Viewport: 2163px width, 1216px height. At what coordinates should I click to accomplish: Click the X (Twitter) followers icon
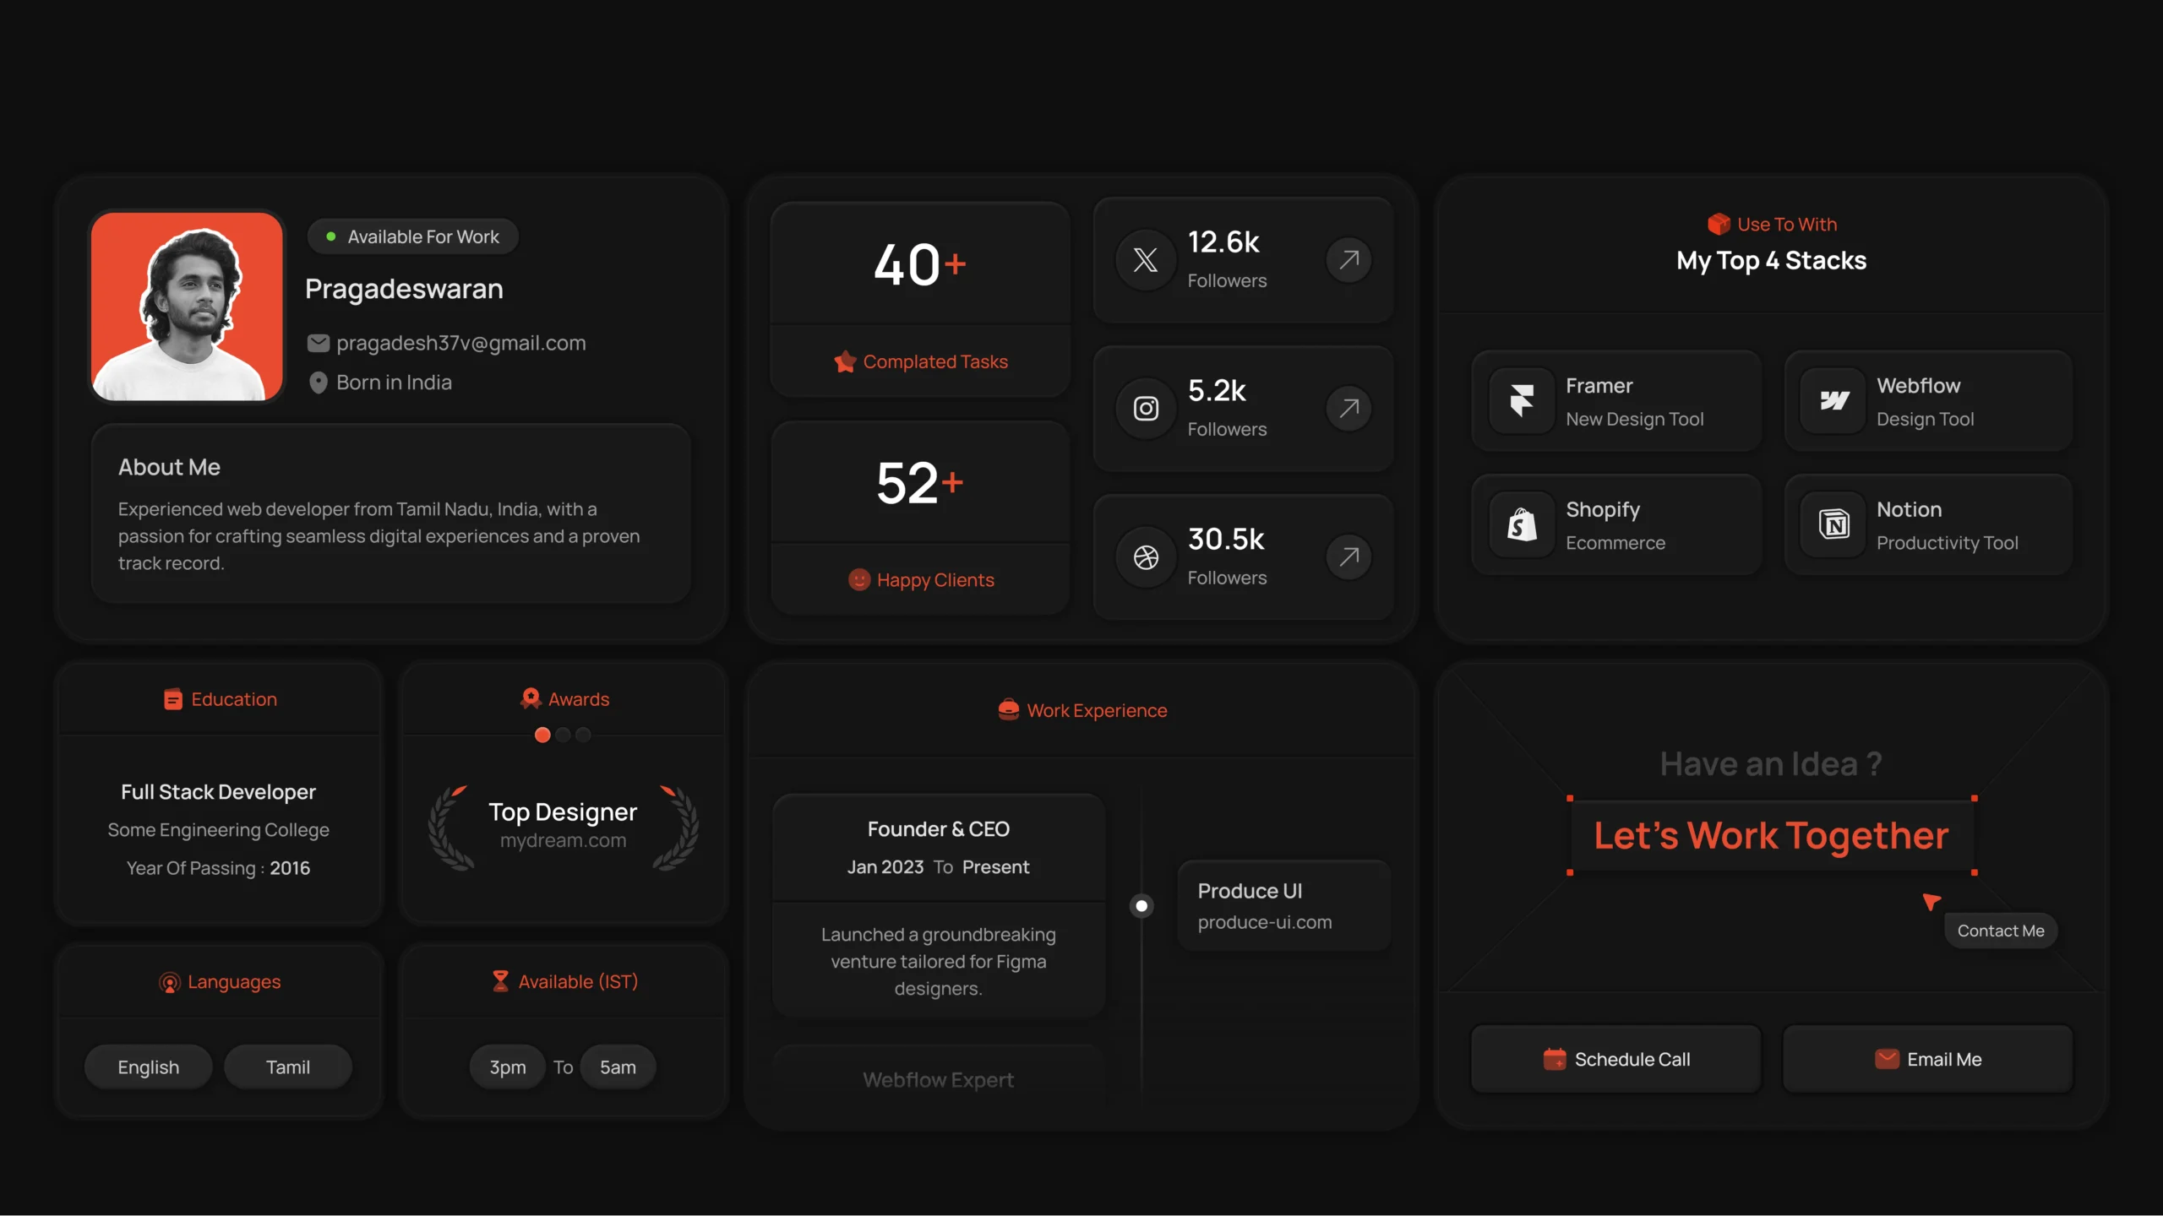(x=1144, y=258)
